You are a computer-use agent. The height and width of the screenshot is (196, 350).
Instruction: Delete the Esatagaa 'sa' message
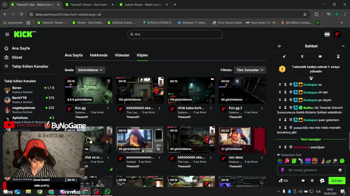tap(280, 85)
